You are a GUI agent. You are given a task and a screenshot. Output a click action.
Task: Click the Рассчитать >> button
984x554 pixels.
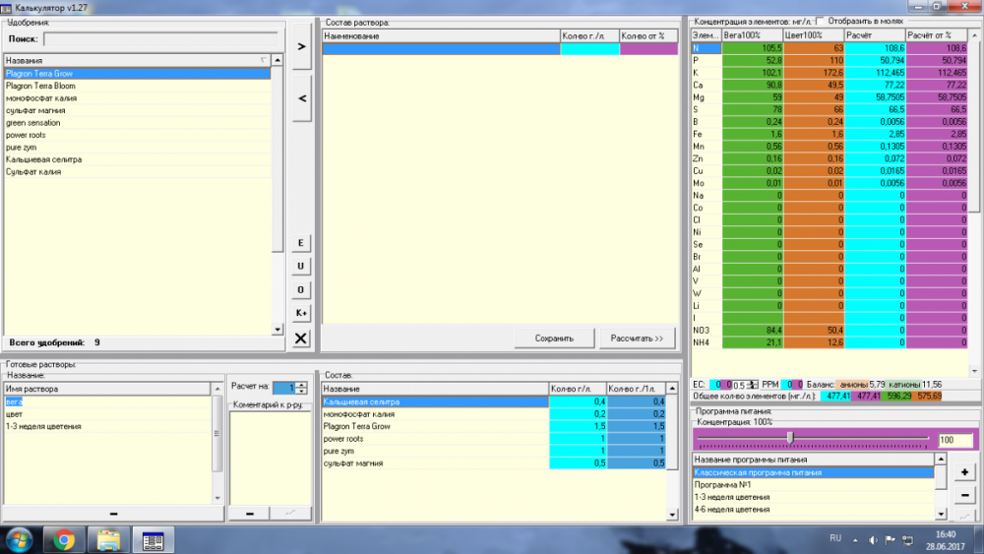(x=637, y=339)
